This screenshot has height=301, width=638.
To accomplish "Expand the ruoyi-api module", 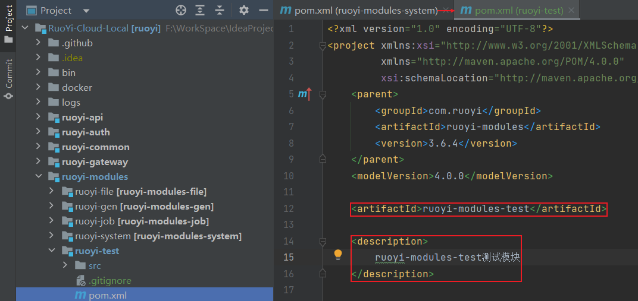I will (x=38, y=117).
